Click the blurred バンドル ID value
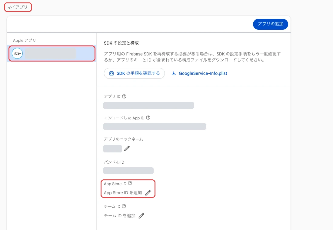 pyautogui.click(x=128, y=171)
